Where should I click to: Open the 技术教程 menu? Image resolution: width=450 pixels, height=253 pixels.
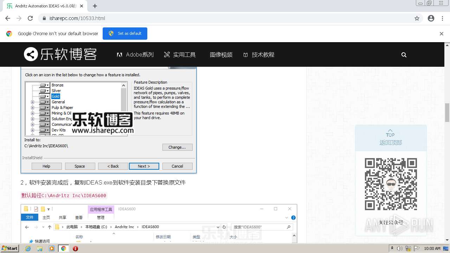click(259, 54)
